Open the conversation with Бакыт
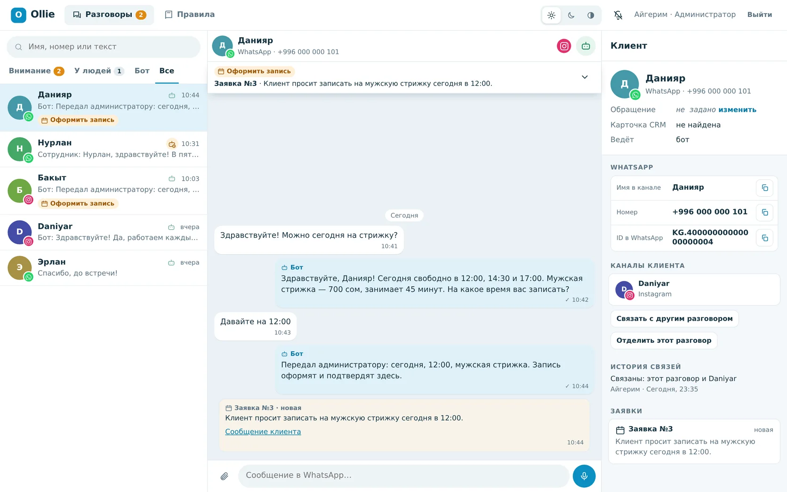Image resolution: width=787 pixels, height=492 pixels. 104,191
